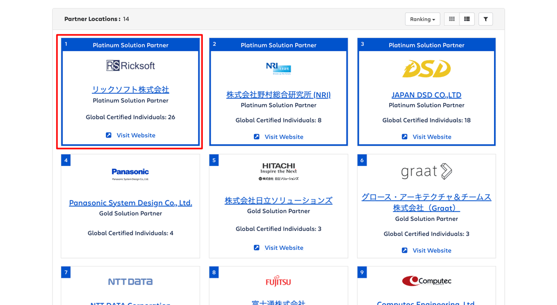
Task: Click 'Gold Solution Partner' under Hitachi
Action: tap(278, 211)
